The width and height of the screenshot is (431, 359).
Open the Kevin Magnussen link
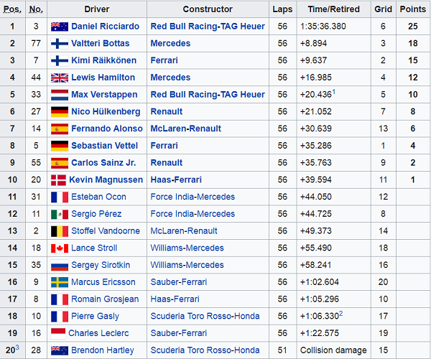click(x=106, y=179)
